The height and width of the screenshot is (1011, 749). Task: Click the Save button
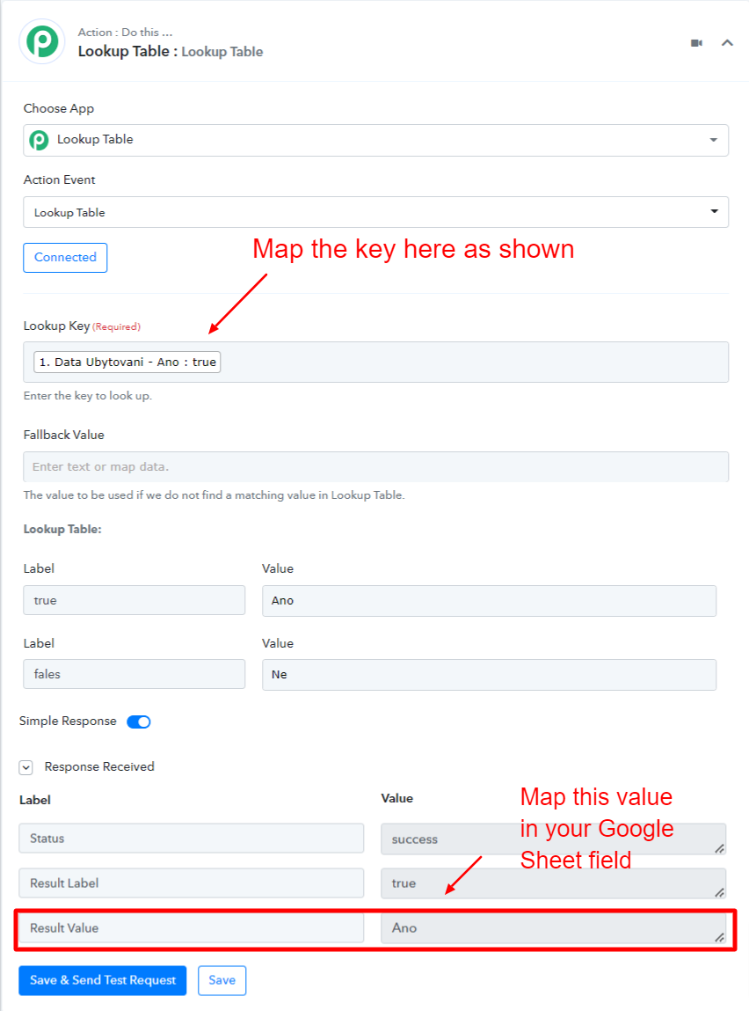pyautogui.click(x=222, y=980)
